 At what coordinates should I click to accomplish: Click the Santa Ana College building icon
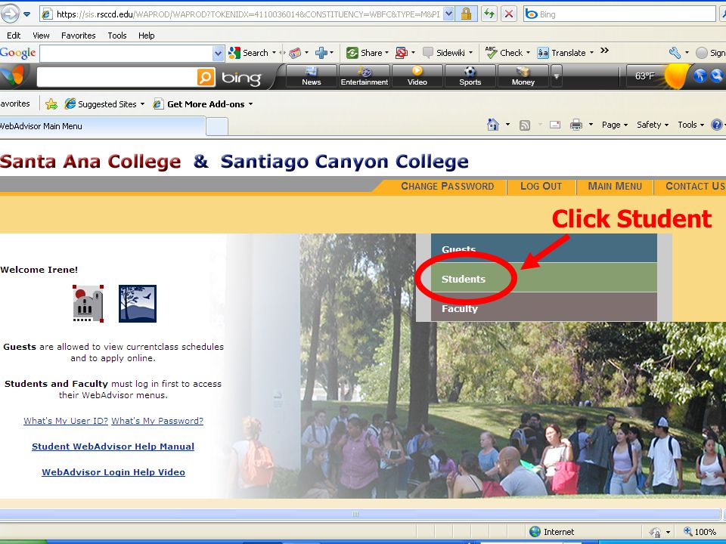tap(88, 304)
